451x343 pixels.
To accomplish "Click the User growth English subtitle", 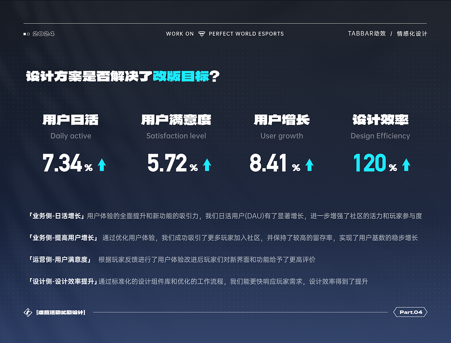I will coord(282,136).
